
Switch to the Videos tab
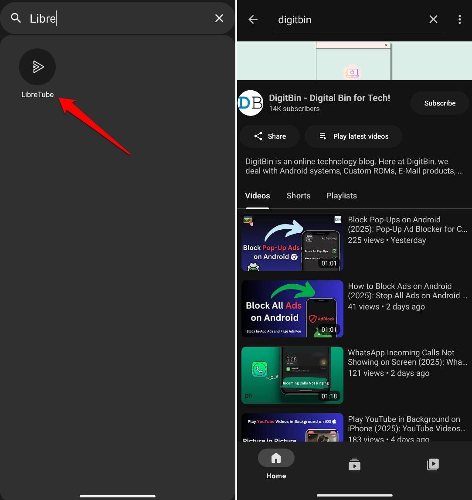click(x=257, y=196)
